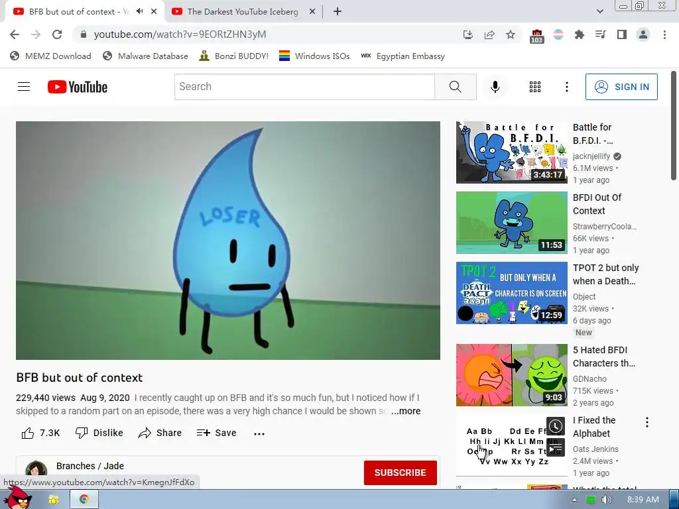Image resolution: width=679 pixels, height=509 pixels.
Task: Click the YouTube search magnifier button
Action: tap(456, 87)
